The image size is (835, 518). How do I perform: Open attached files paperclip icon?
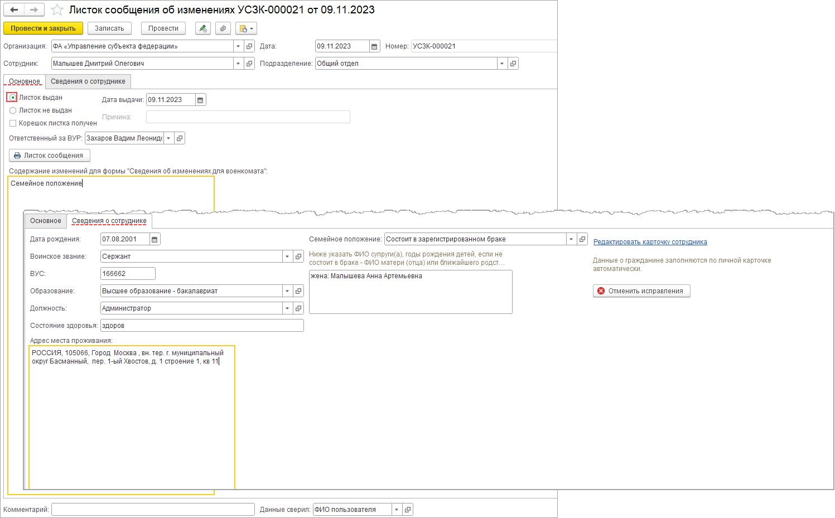click(223, 28)
